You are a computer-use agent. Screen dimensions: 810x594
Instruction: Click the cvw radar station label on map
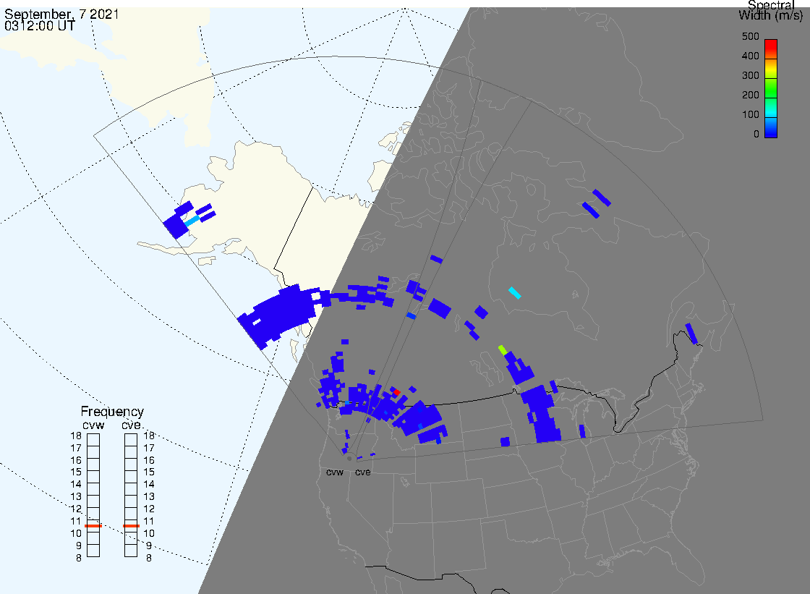pos(335,472)
